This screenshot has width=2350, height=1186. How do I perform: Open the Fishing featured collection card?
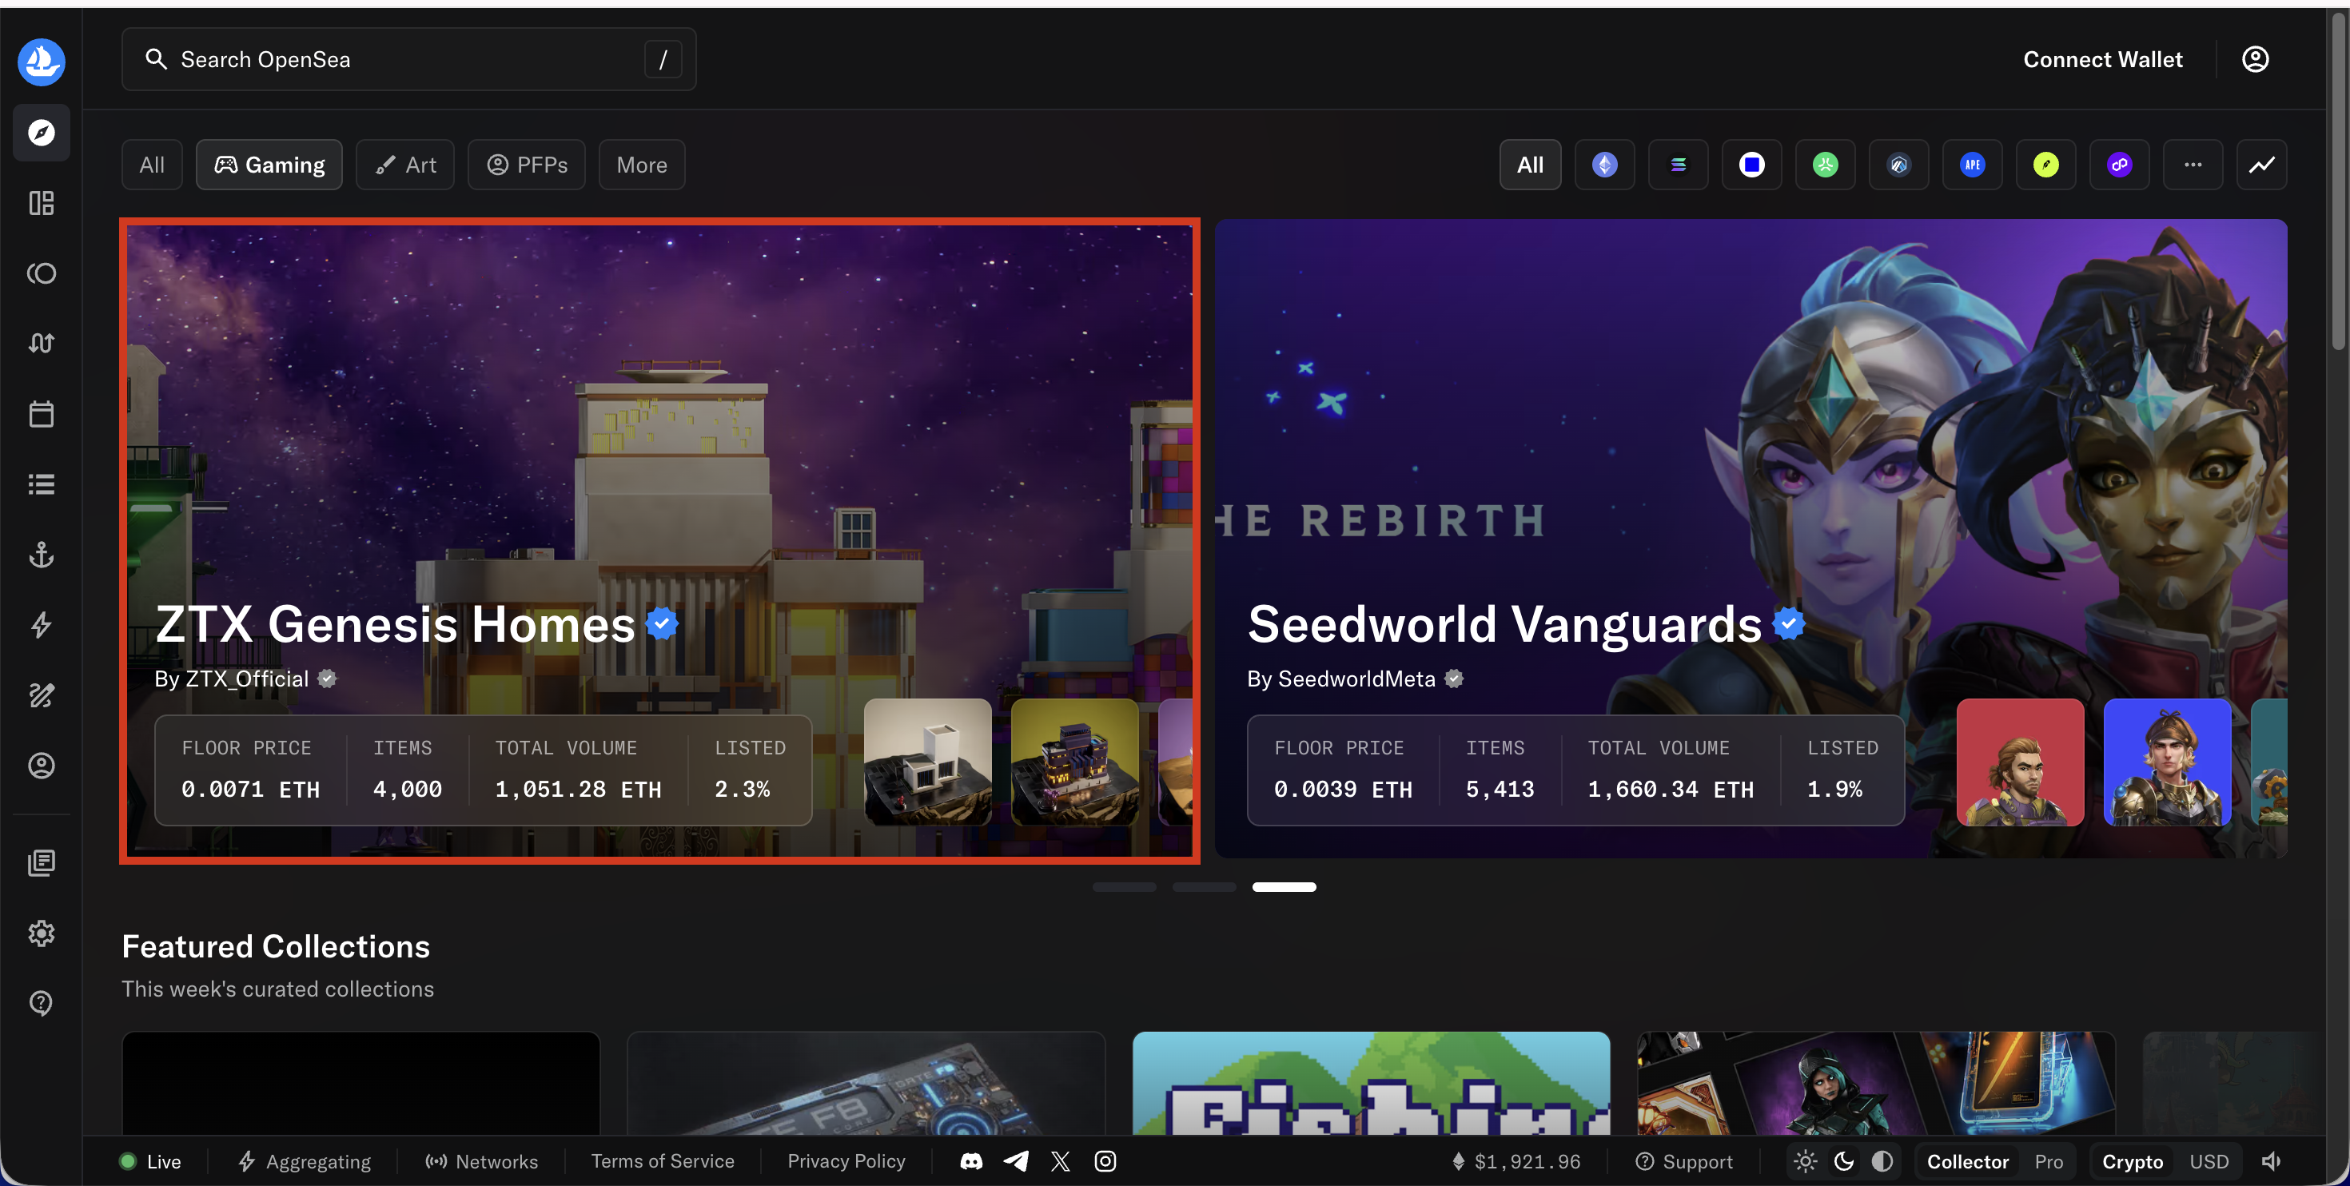[x=1370, y=1083]
